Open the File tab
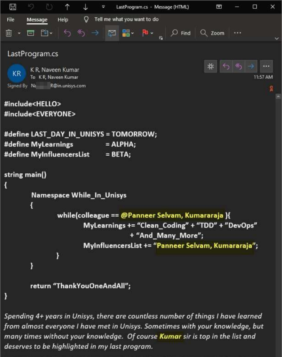The height and width of the screenshot is (357, 282). (x=10, y=20)
